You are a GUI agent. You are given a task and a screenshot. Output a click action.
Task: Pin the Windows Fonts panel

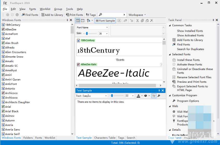[67, 20]
